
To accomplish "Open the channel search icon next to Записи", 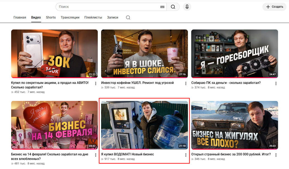I will pos(128,18).
